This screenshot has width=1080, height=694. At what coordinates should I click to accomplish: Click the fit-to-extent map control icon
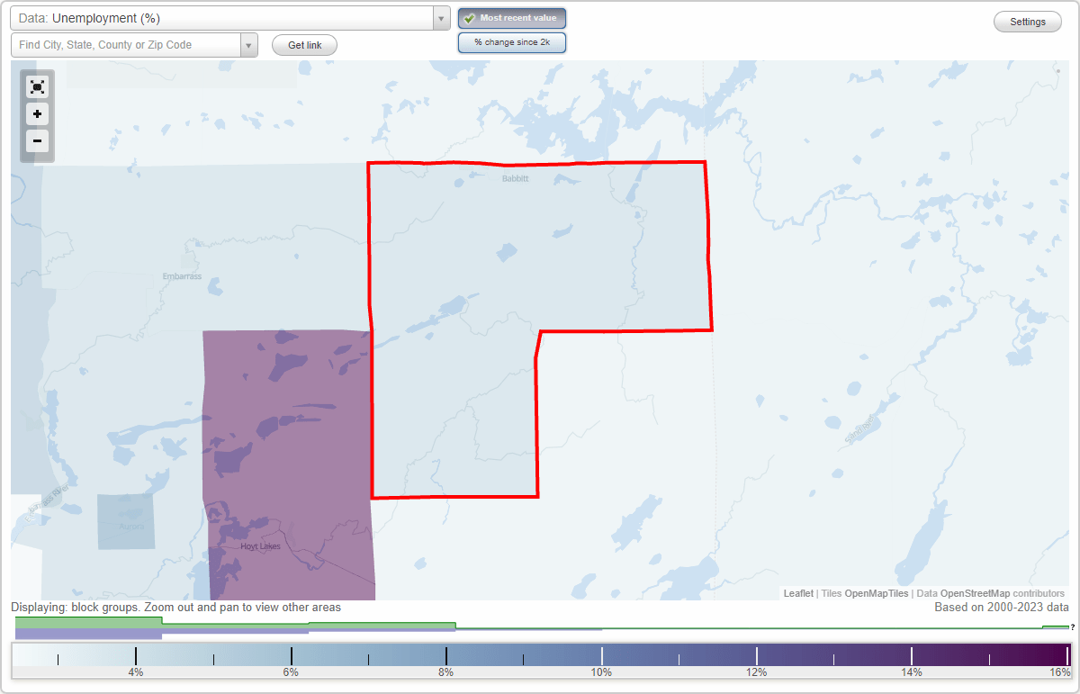pos(37,86)
